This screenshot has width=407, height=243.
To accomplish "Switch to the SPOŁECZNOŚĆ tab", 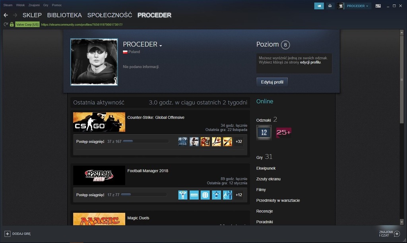I will (x=110, y=15).
